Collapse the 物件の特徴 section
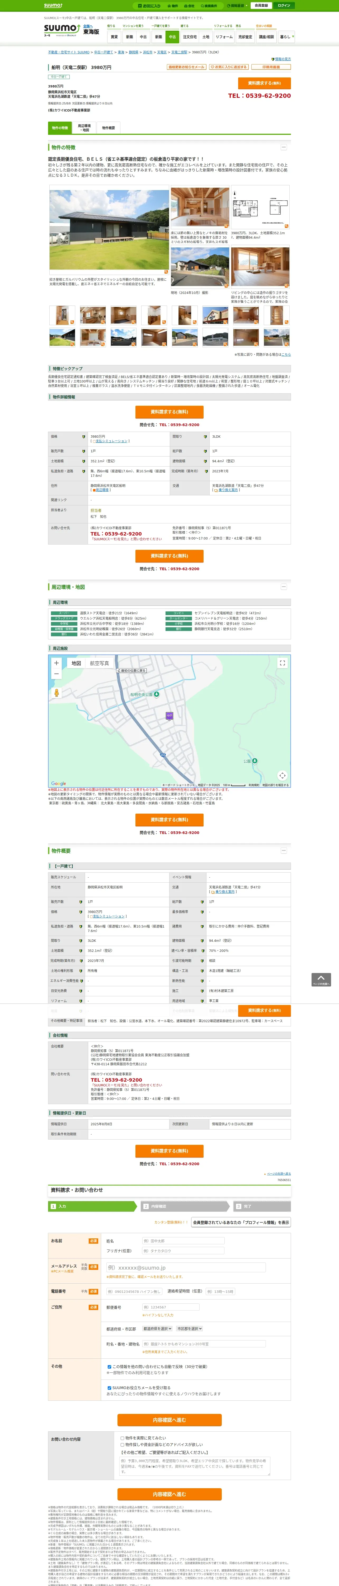Image resolution: width=339 pixels, height=1586 pixels. pos(284,147)
